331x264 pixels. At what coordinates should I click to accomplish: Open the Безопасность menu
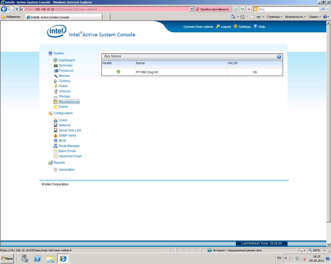[295, 17]
